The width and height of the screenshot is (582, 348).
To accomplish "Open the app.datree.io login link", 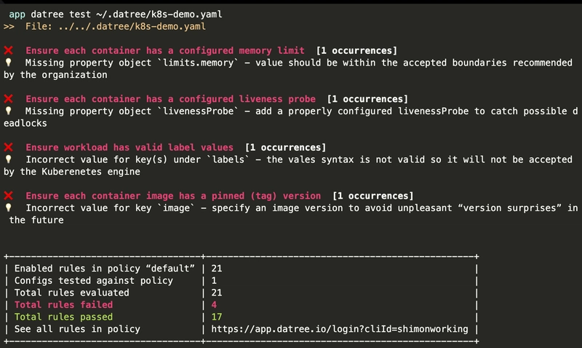I will pos(339,329).
